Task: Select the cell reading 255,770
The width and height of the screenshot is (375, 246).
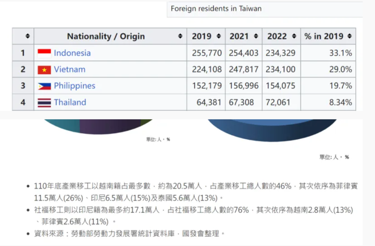Action: (206, 53)
